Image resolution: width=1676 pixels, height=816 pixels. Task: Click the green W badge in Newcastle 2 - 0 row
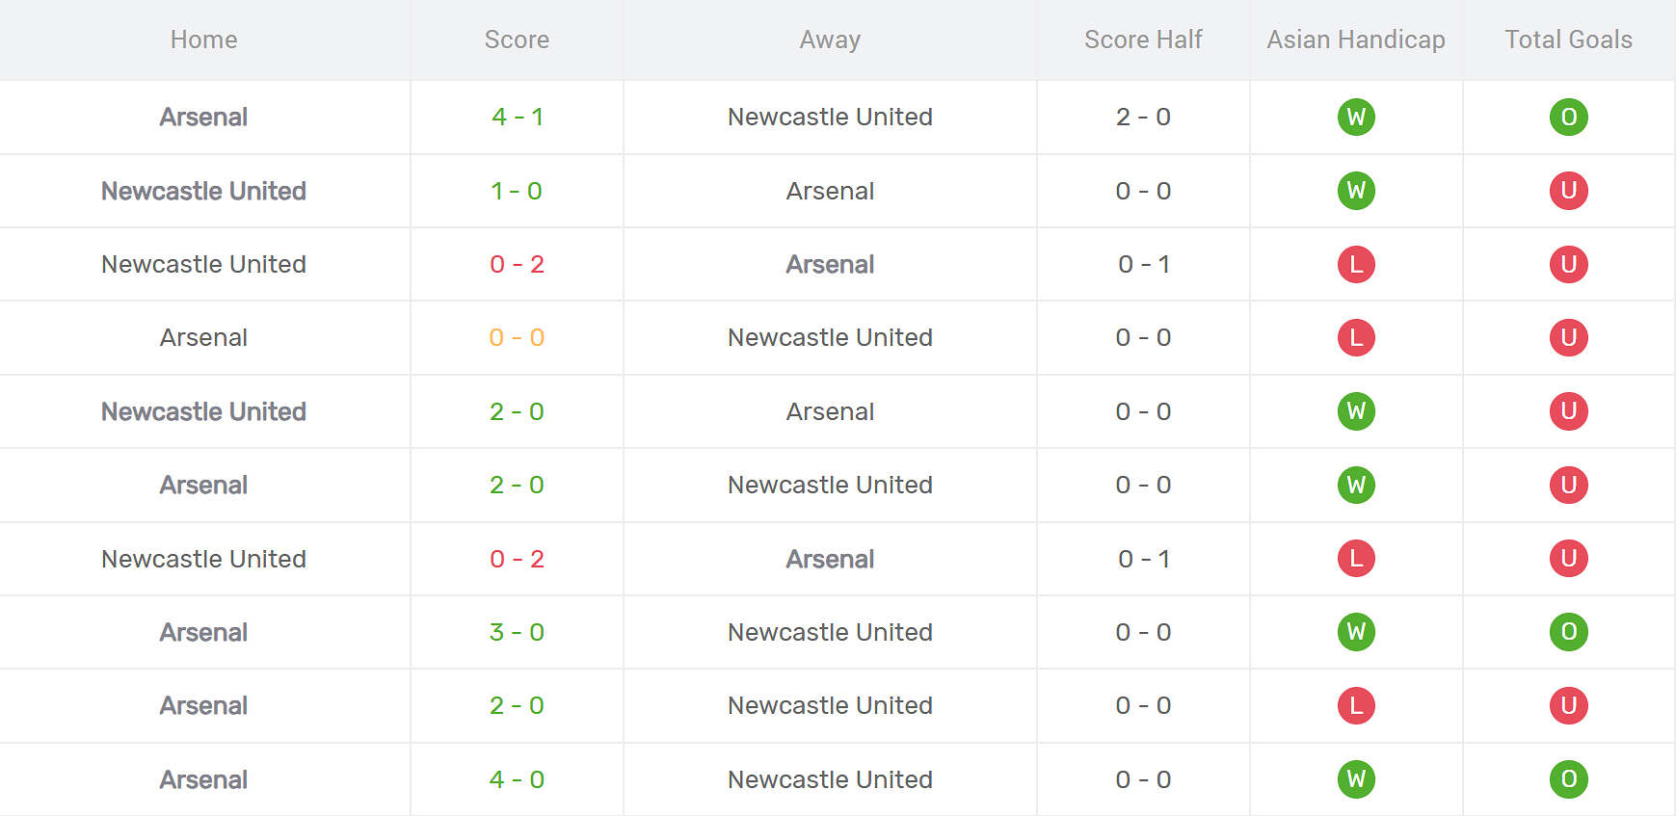pyautogui.click(x=1355, y=411)
